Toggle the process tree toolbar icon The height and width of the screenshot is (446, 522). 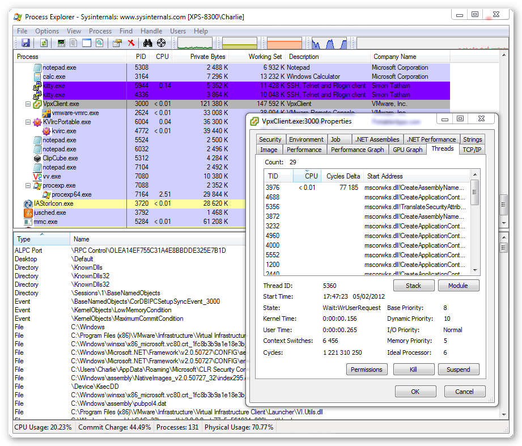[x=74, y=43]
